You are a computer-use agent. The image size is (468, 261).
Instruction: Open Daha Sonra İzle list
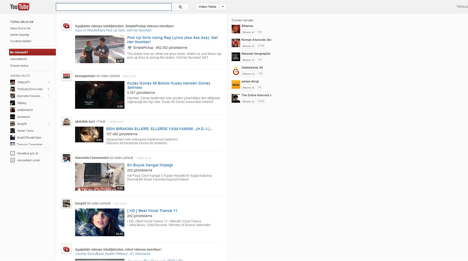20,28
